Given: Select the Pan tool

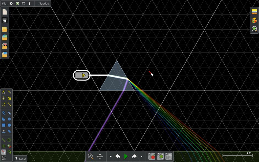Looking at the screenshot, I should (x=100, y=156).
